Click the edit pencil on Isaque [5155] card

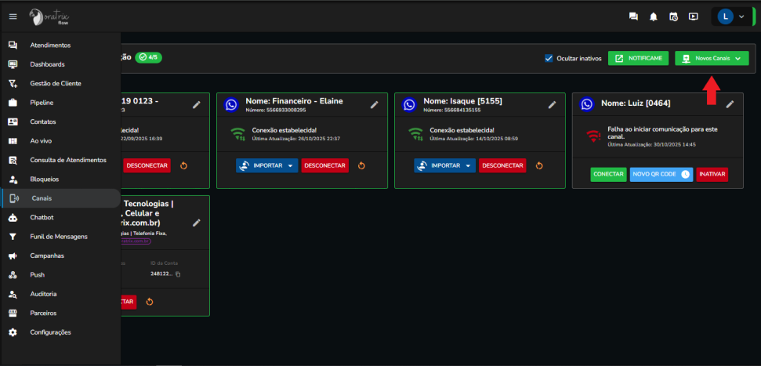552,104
